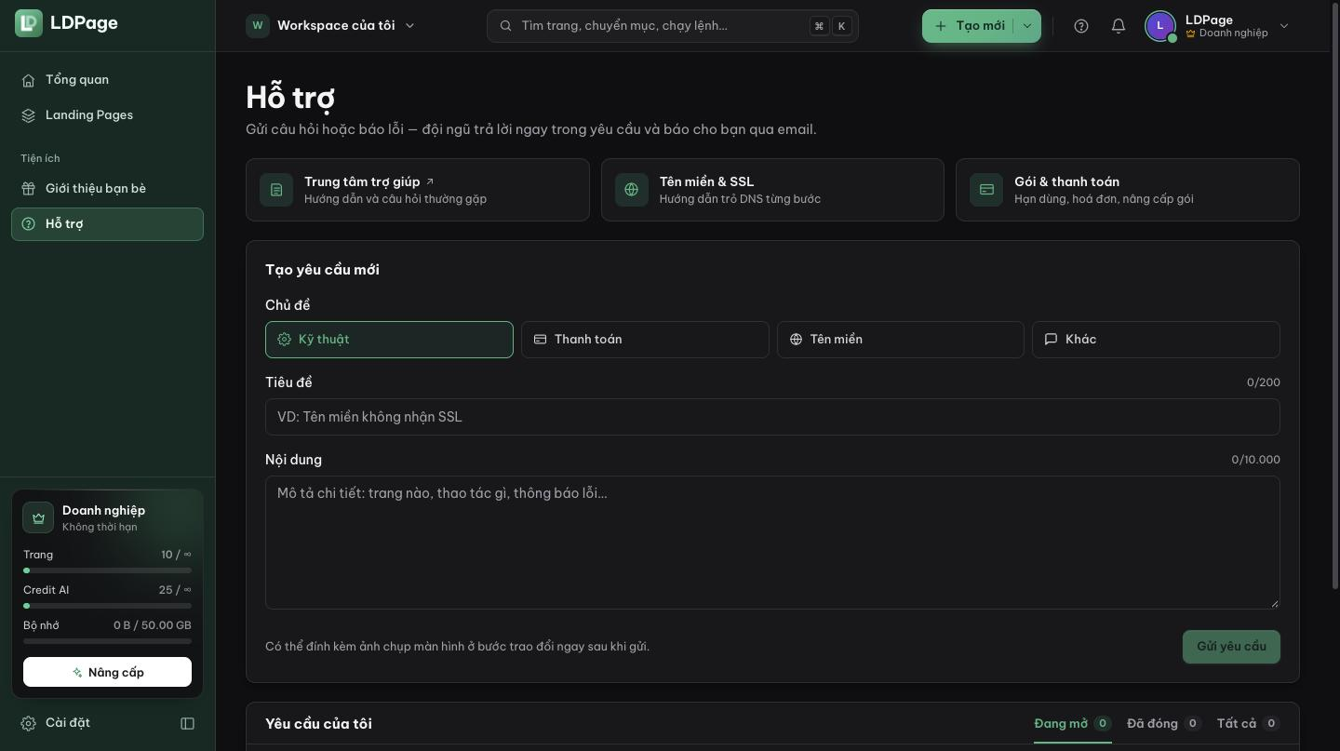
Task: Click the Trang usage progress bar
Action: coord(107,570)
